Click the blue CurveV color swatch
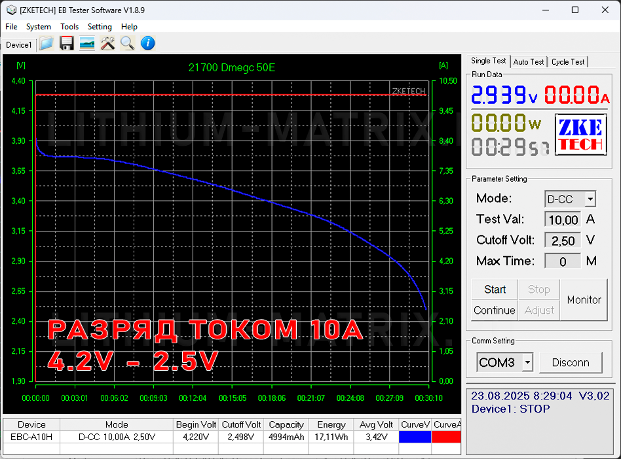The width and height of the screenshot is (621, 459). (x=415, y=437)
